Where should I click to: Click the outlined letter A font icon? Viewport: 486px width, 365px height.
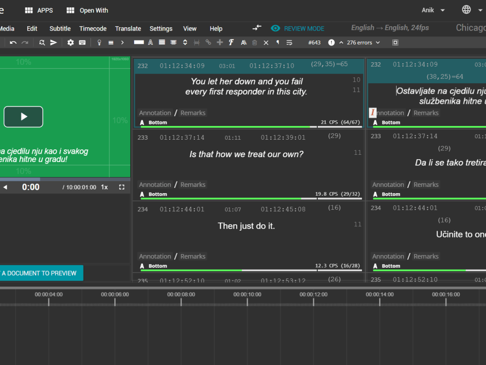(150, 42)
